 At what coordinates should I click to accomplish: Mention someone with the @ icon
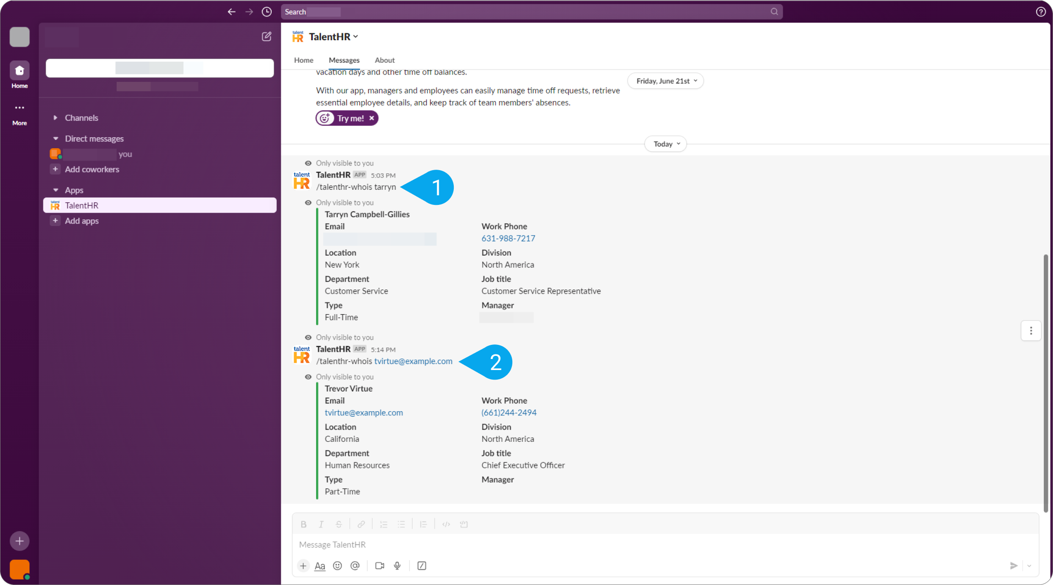pyautogui.click(x=355, y=566)
